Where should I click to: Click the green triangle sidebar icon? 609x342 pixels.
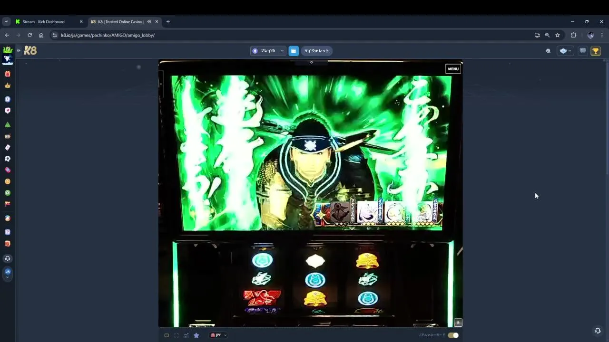click(x=7, y=124)
